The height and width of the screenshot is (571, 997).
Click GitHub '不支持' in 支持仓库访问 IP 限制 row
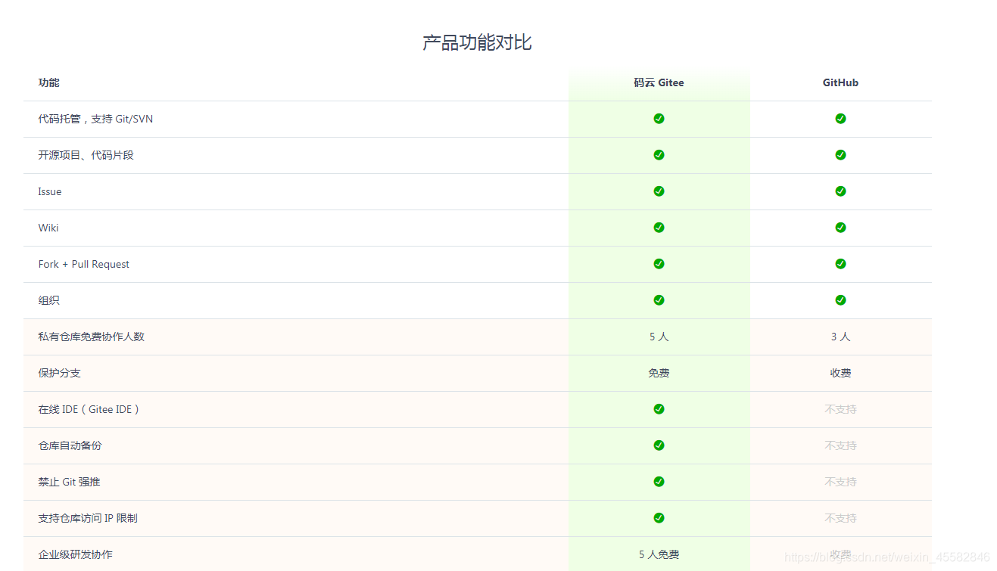pyautogui.click(x=840, y=518)
